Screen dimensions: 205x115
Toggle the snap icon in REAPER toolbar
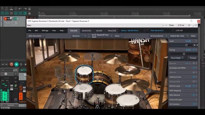[x=25, y=13]
